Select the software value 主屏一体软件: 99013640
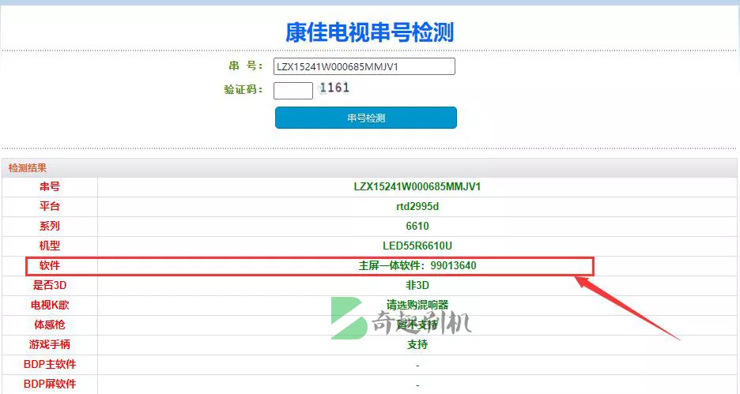Viewport: 740px width, 394px height. click(417, 266)
